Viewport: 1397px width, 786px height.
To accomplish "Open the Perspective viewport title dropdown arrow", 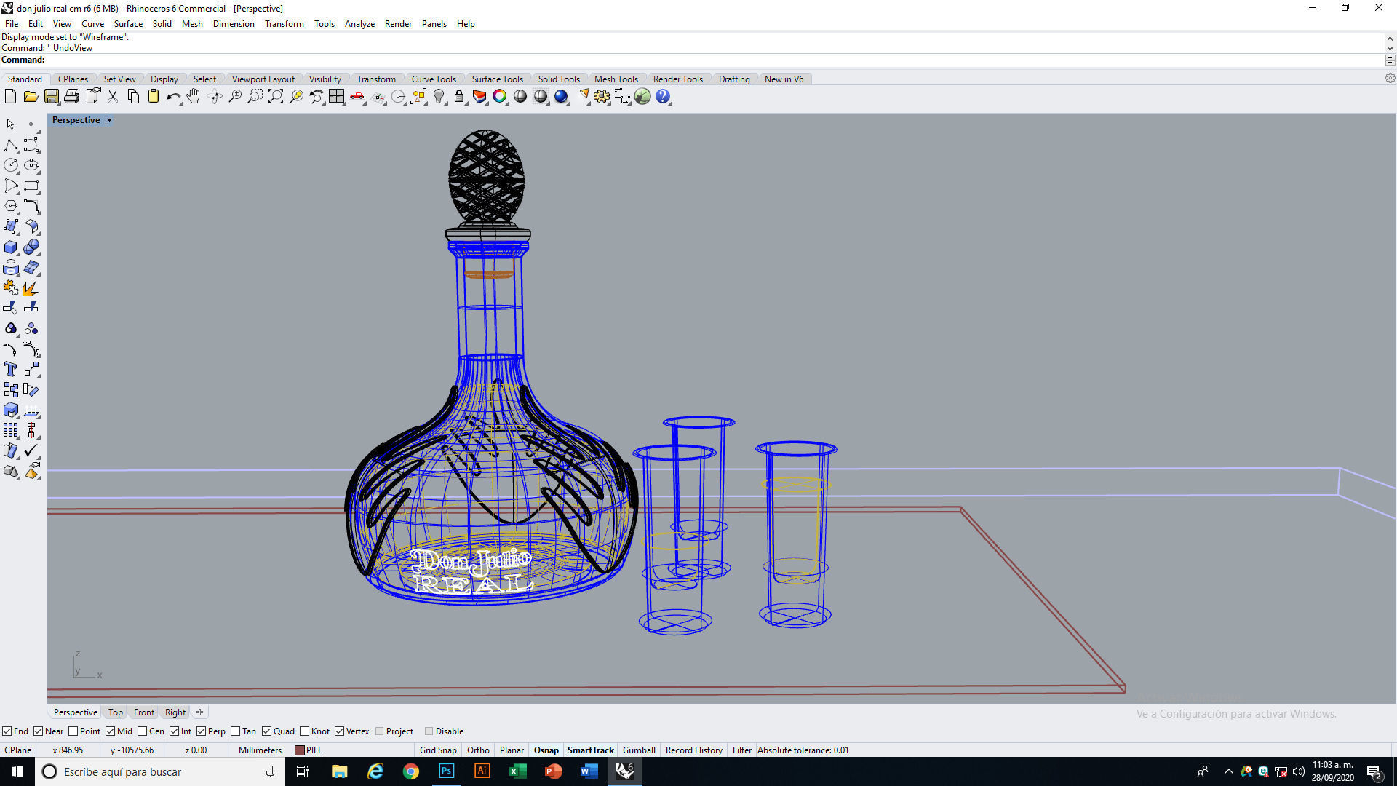I will click(x=109, y=120).
